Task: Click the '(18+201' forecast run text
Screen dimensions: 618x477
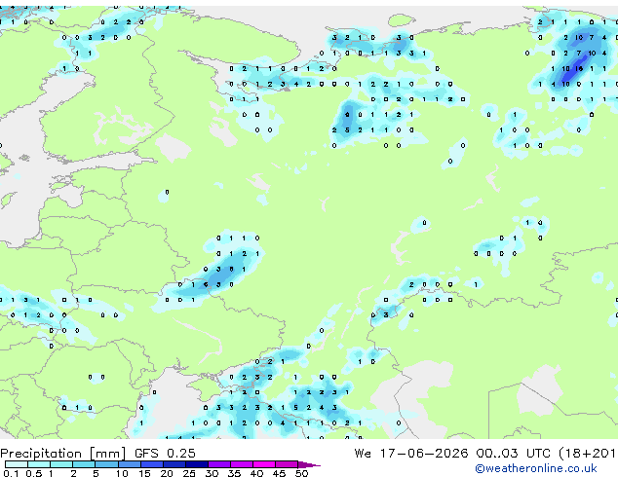Action: (587, 453)
